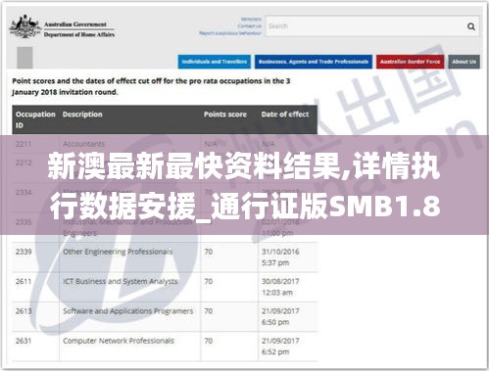Click the Occupation ID column header

click(x=35, y=119)
